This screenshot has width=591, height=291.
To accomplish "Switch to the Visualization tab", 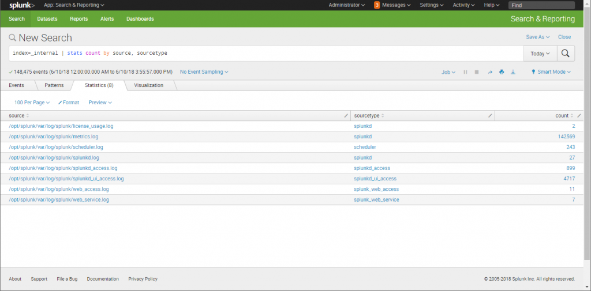I will click(148, 85).
